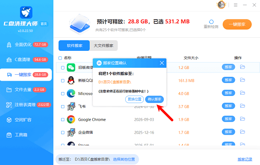260x165 pixels.
Task: Check the Google Chrome row checkbox
Action: coord(63,119)
